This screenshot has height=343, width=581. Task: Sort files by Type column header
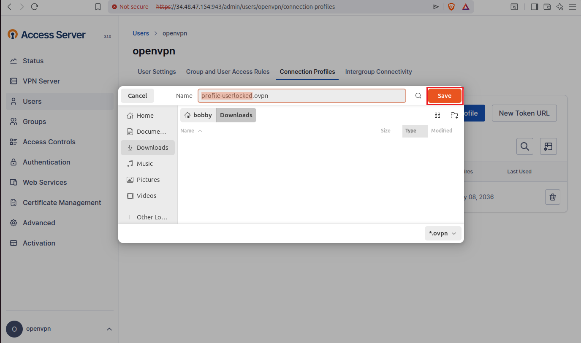415,131
